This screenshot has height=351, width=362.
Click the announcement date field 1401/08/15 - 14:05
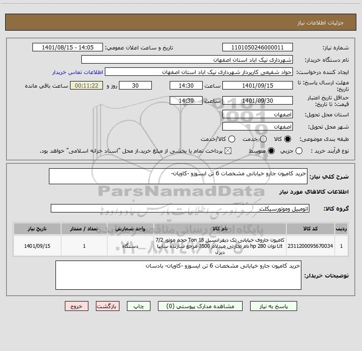point(67,47)
